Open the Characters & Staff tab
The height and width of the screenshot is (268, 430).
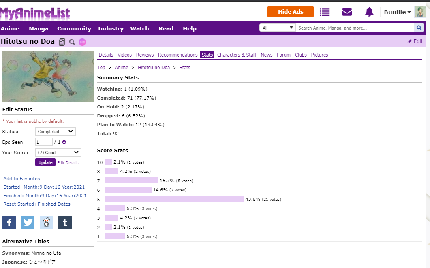237,55
